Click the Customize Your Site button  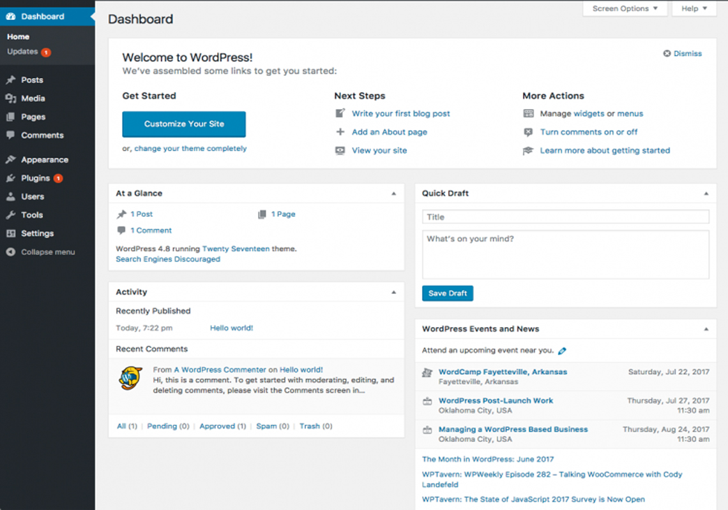click(x=184, y=124)
